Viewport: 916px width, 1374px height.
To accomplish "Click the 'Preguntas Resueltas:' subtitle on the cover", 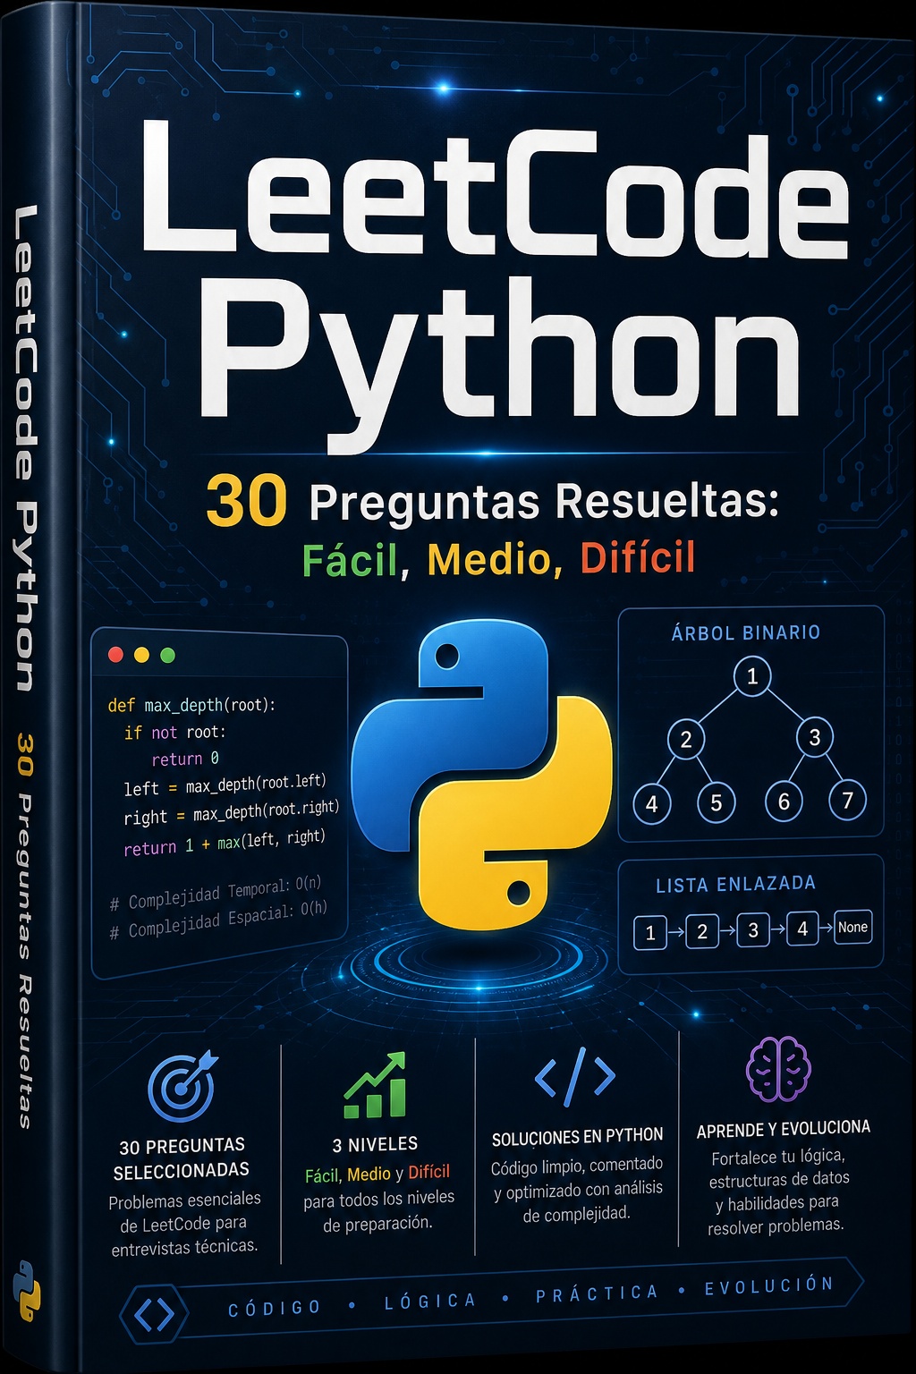I will [x=544, y=501].
